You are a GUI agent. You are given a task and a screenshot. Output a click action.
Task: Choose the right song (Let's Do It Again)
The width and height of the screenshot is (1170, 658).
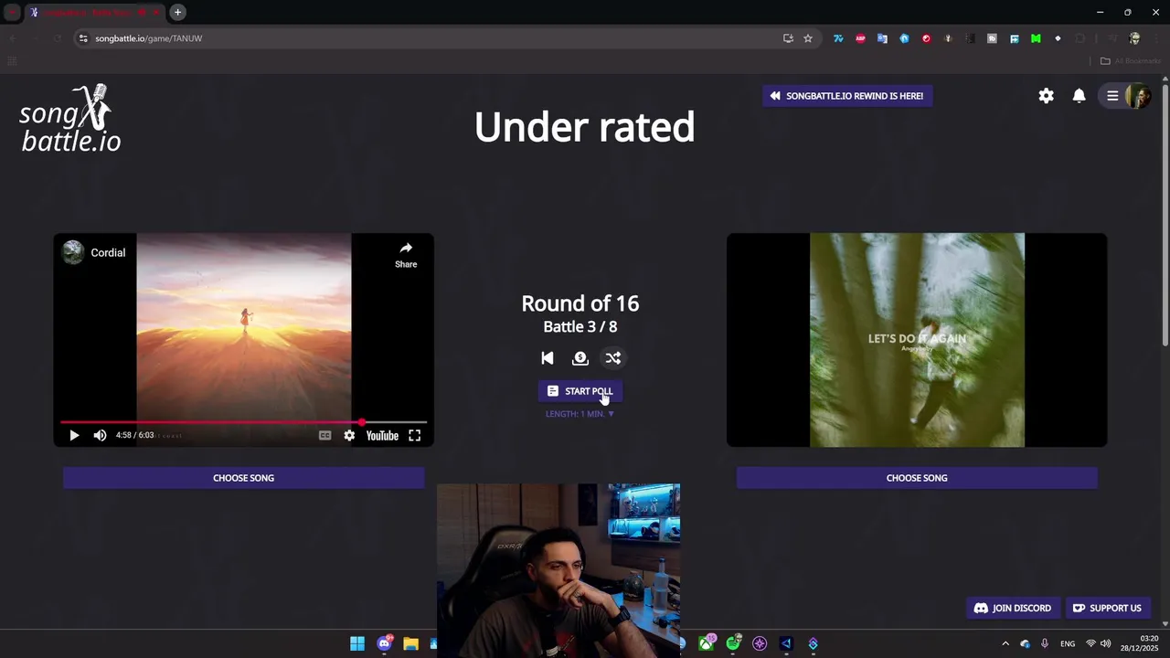coord(917,478)
